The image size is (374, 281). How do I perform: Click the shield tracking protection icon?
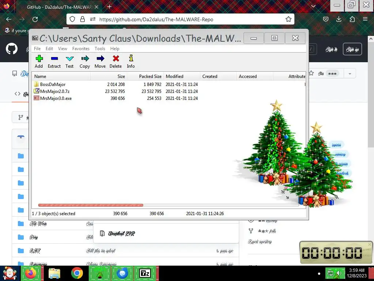coord(72,19)
